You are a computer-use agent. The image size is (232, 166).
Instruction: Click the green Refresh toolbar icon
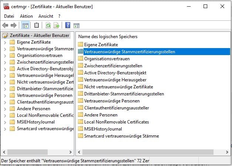coord(48,26)
